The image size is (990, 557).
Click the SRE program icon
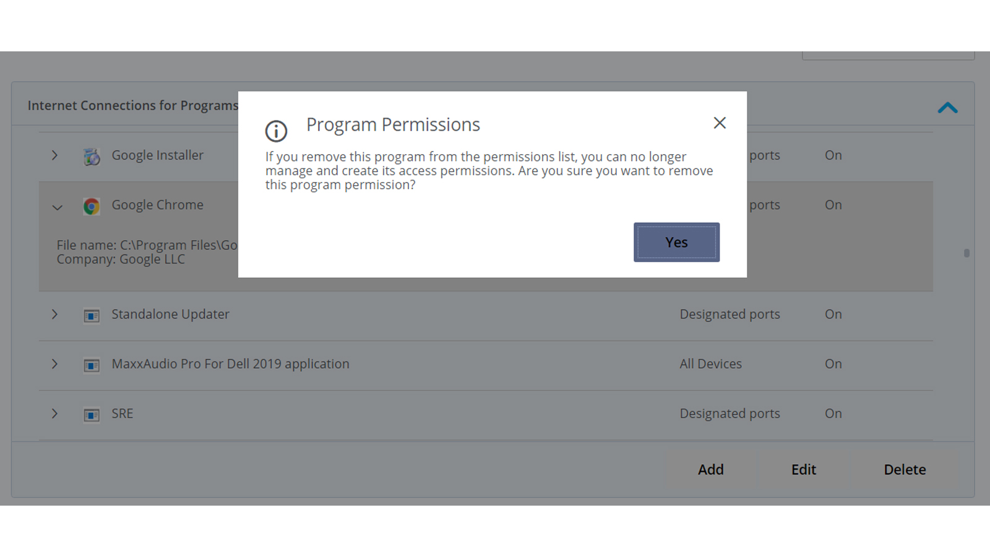92,415
